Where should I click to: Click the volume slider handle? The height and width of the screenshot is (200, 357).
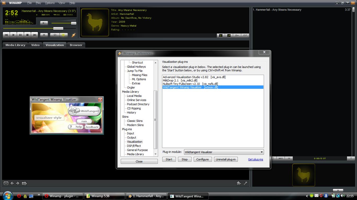tap(74, 23)
